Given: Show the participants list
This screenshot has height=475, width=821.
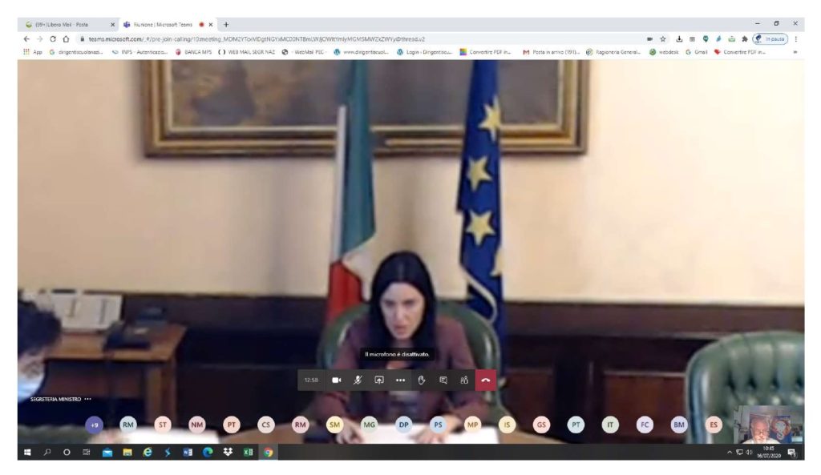Looking at the screenshot, I should pos(464,380).
